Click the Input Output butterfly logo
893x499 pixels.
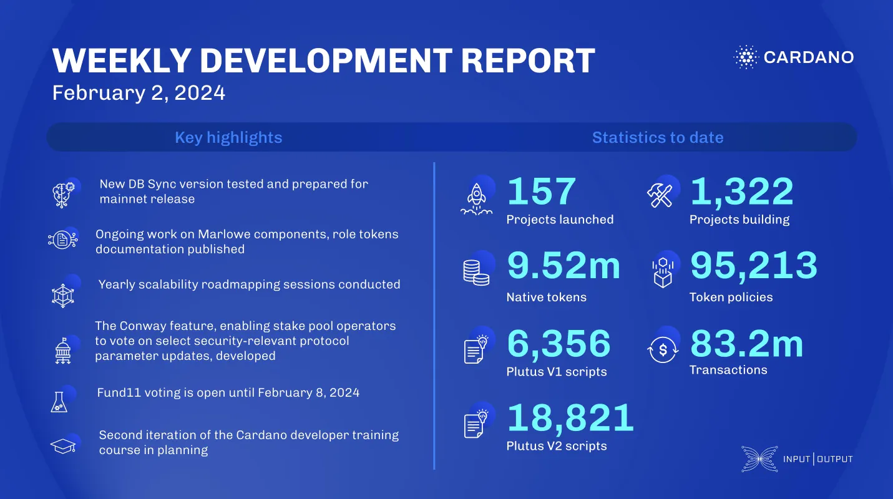pyautogui.click(x=759, y=458)
